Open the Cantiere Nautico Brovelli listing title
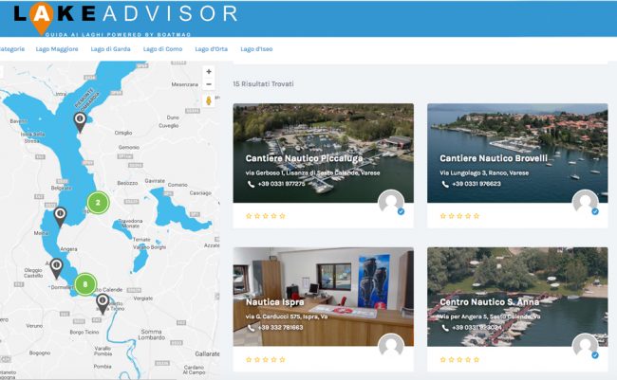This screenshot has height=380, width=617. click(x=494, y=158)
